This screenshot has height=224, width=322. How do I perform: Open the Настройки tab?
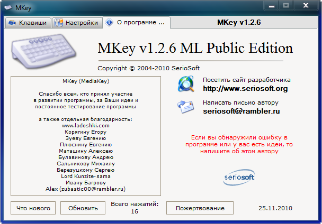77,23
